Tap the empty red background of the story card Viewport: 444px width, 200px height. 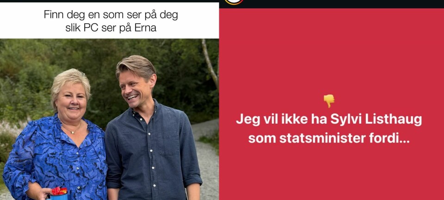click(331, 51)
